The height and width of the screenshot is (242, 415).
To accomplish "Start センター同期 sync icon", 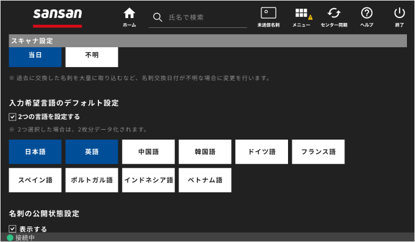I will click(334, 13).
